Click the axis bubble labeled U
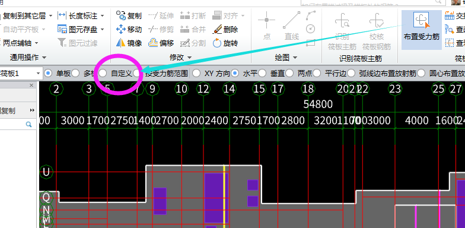The height and width of the screenshot is (228, 465). (x=46, y=172)
